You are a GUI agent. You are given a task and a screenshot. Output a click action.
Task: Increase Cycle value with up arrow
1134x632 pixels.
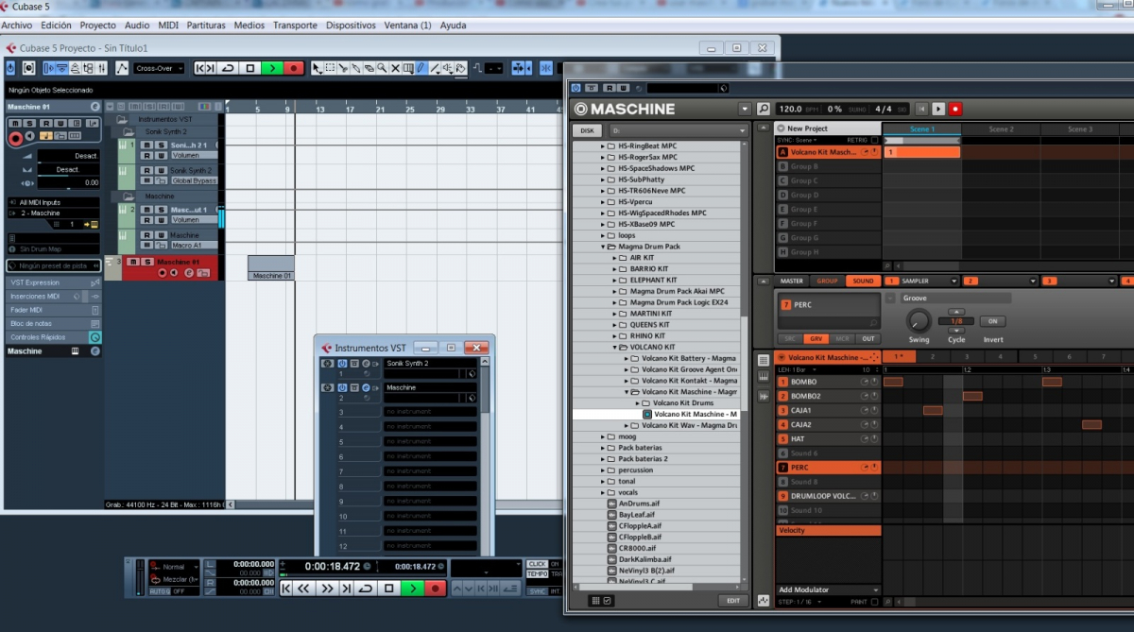956,311
